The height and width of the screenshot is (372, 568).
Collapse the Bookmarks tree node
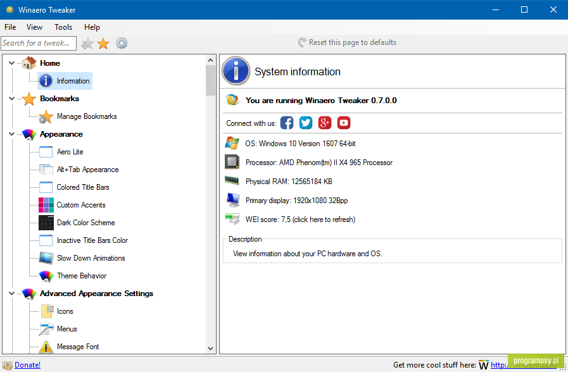pyautogui.click(x=11, y=99)
